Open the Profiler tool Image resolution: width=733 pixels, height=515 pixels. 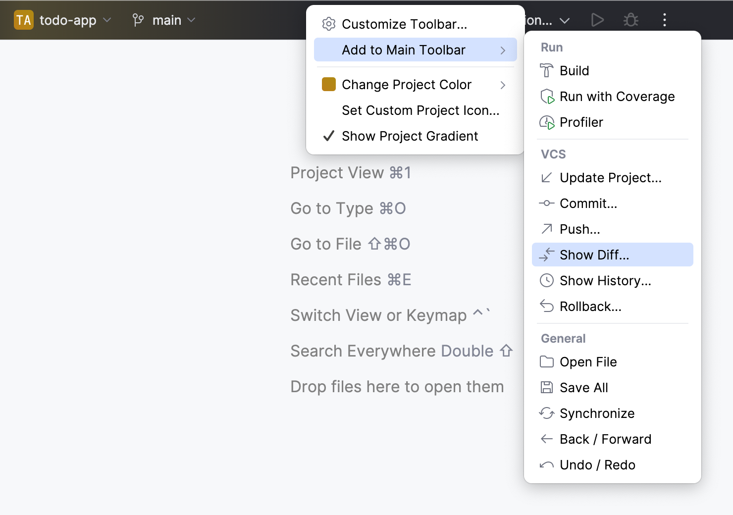[581, 122]
